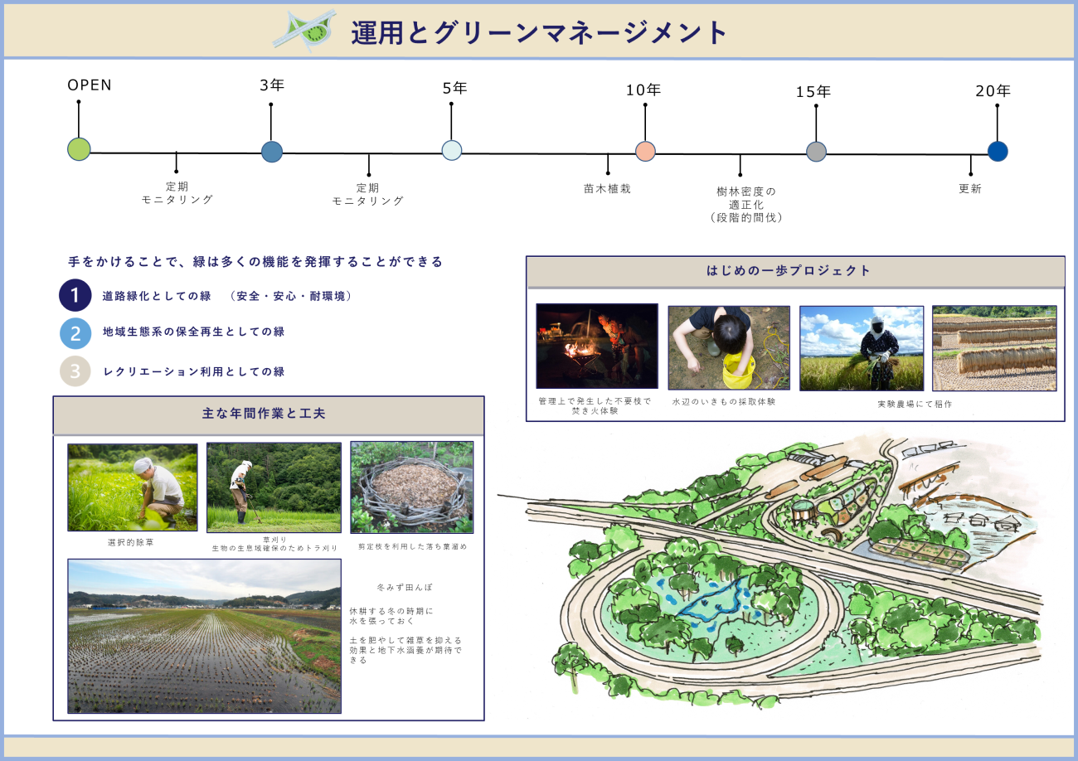Click the navy number 1 circle badge
The height and width of the screenshot is (761, 1078).
(75, 296)
